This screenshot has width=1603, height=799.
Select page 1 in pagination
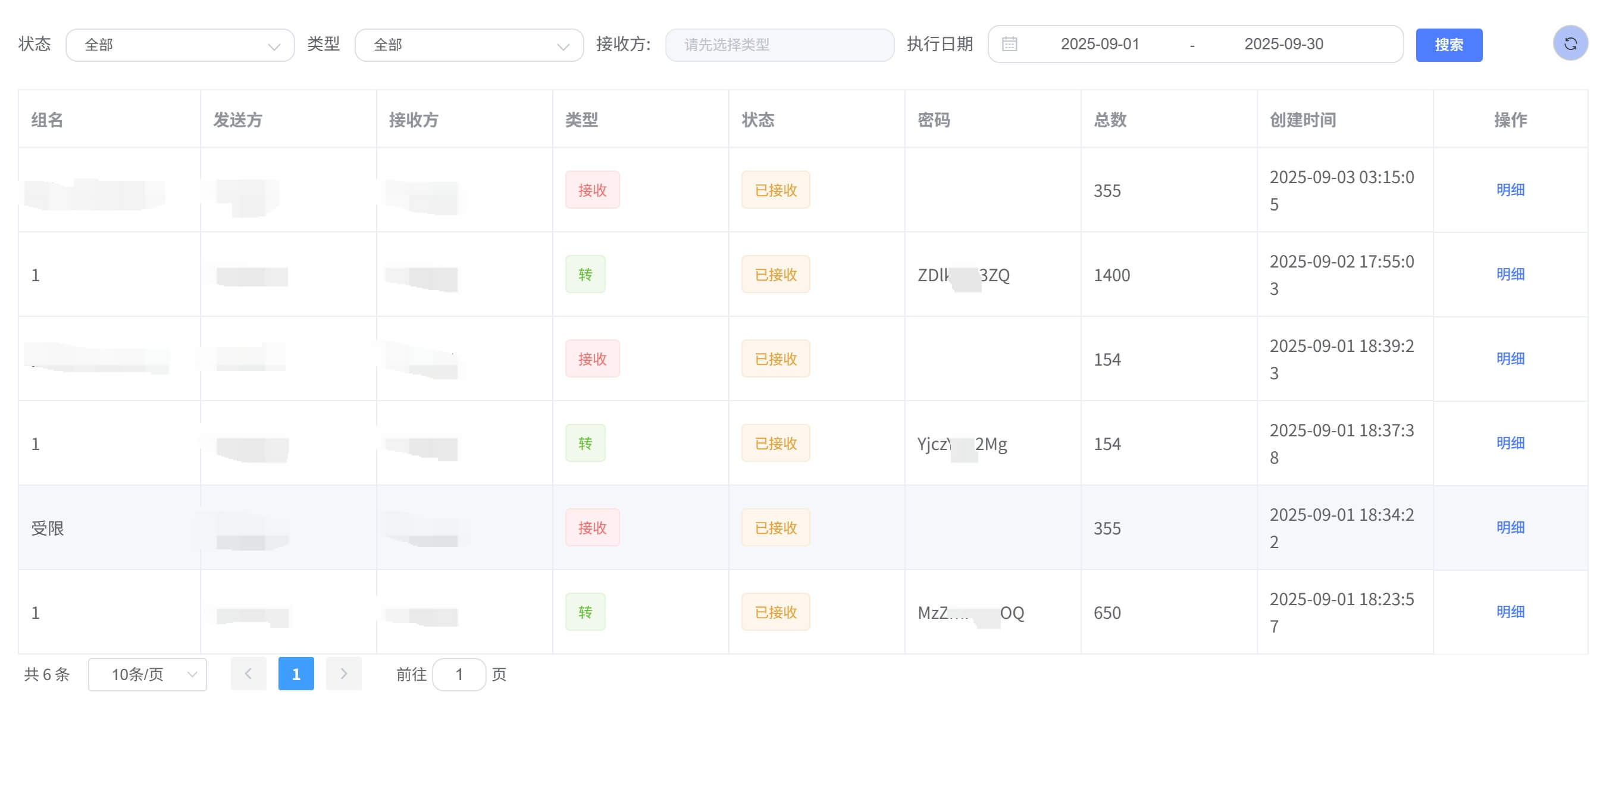pos(296,674)
